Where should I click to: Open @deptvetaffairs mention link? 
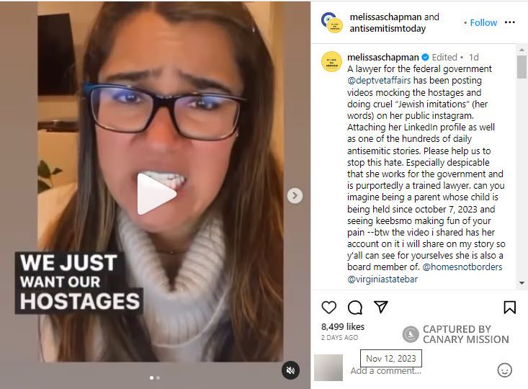(x=379, y=81)
